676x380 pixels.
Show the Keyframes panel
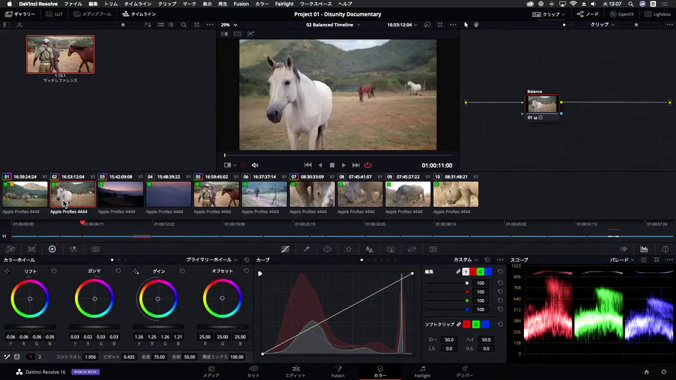[x=624, y=249]
